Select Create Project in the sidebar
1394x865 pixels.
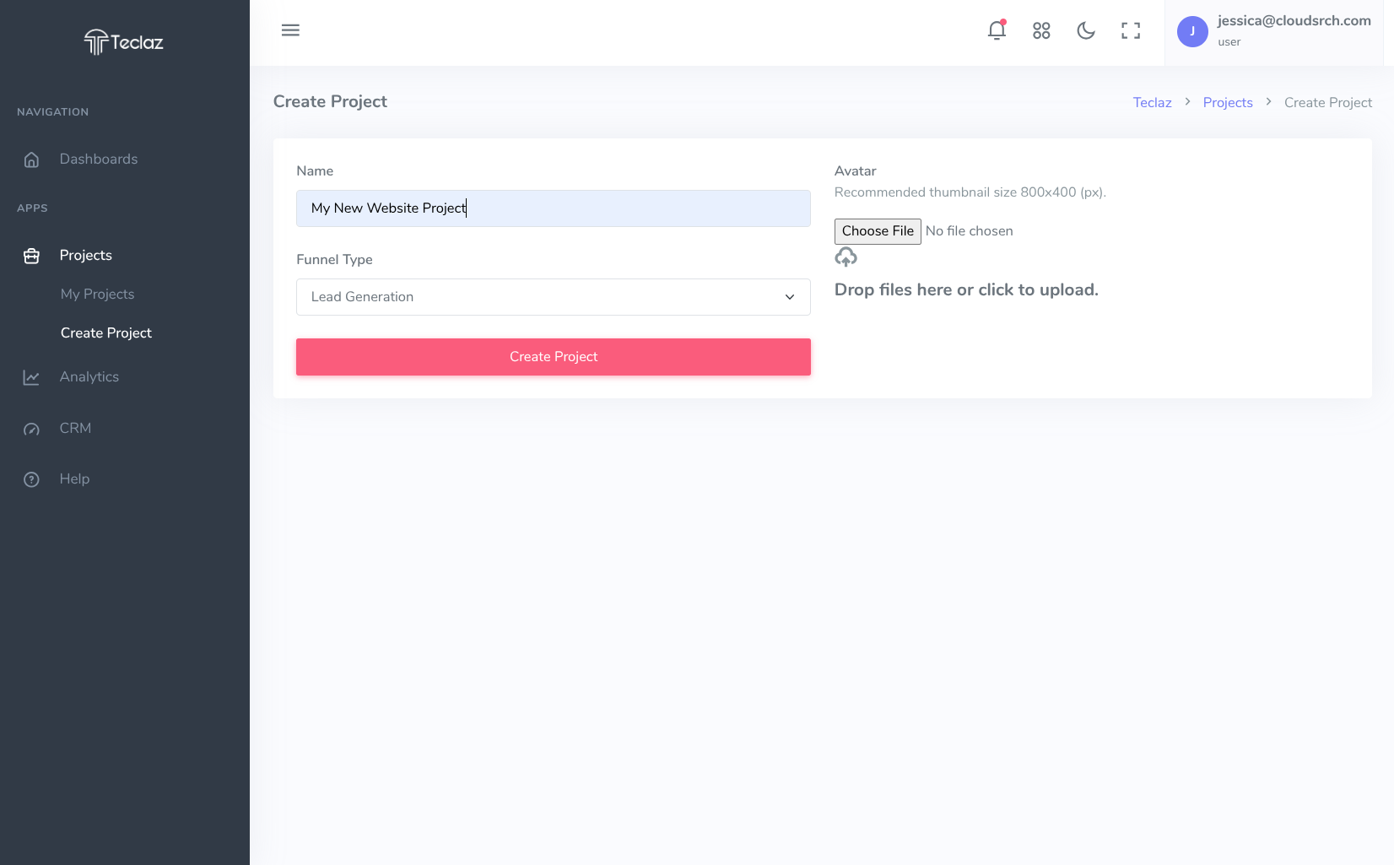coord(106,333)
